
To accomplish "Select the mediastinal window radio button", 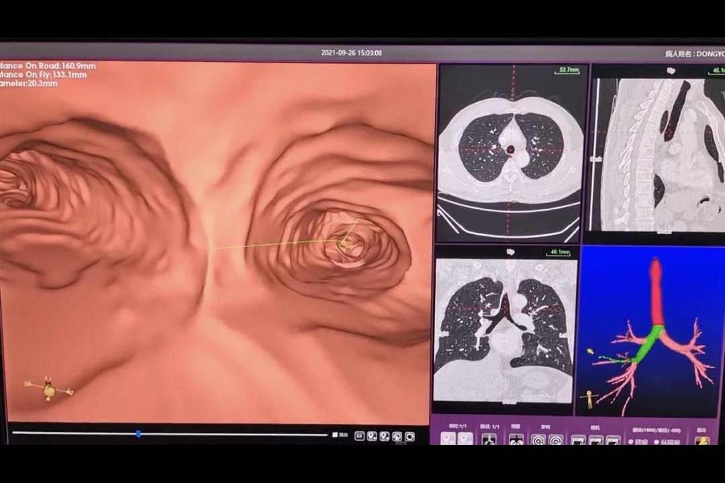I will pyautogui.click(x=657, y=442).
